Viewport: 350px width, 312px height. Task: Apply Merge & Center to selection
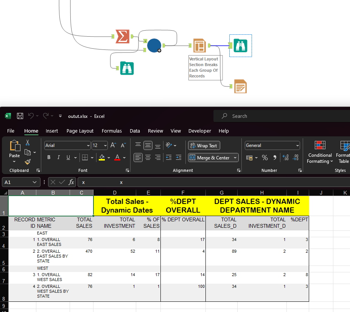point(210,158)
